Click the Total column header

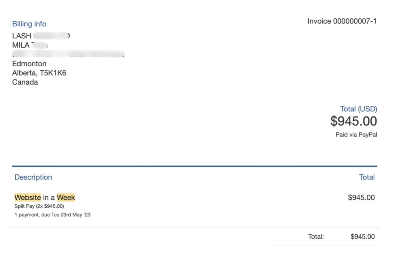click(x=367, y=177)
